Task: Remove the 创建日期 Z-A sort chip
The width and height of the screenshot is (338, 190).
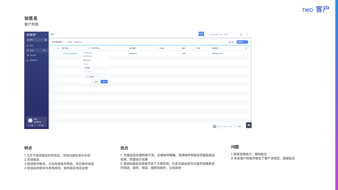Action: pos(86,42)
